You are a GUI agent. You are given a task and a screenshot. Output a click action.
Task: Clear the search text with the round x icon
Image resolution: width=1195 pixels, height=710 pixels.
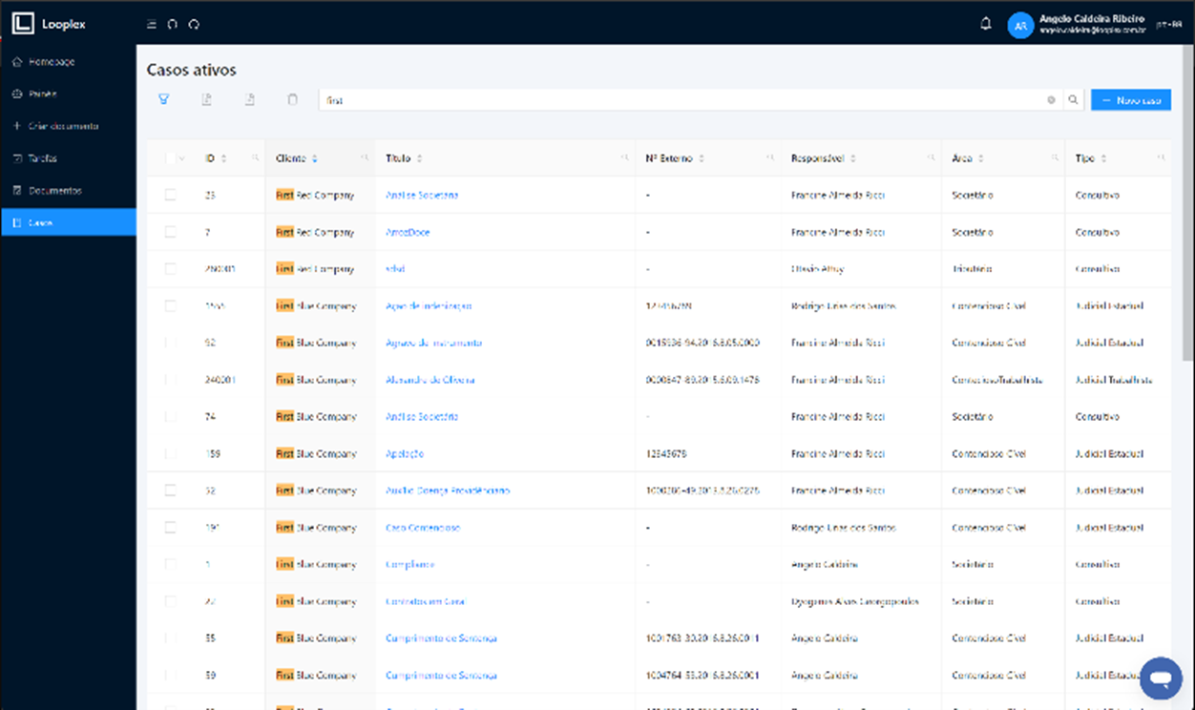pyautogui.click(x=1051, y=100)
